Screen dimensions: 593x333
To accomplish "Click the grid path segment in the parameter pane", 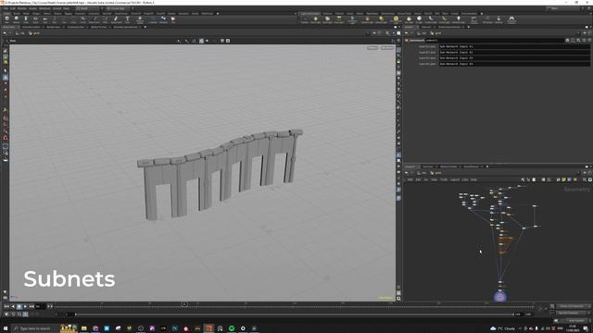I will point(437,33).
